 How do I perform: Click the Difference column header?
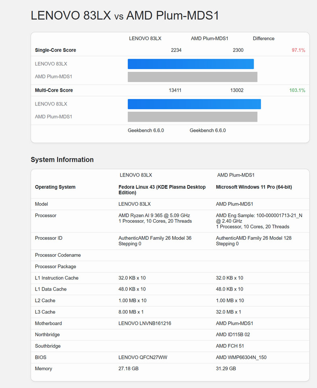click(x=263, y=38)
